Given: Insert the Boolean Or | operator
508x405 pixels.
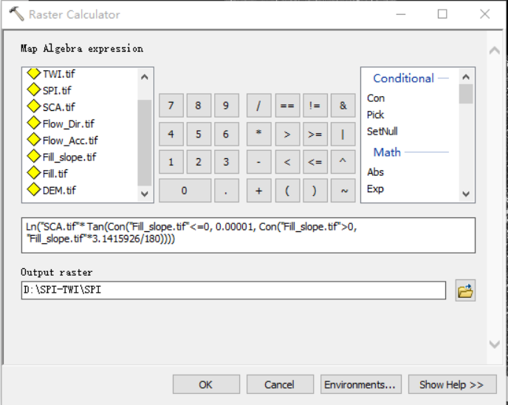Looking at the screenshot, I should point(343,134).
